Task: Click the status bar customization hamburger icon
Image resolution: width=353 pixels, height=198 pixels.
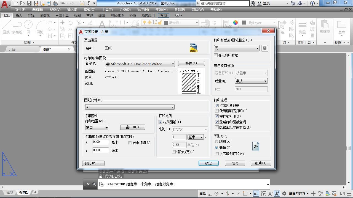Action: click(349, 194)
